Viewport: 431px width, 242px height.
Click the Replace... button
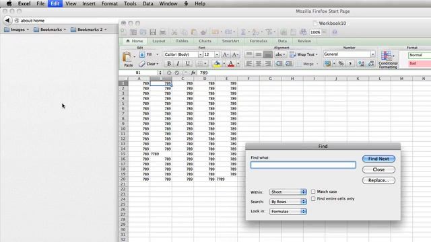378,180
